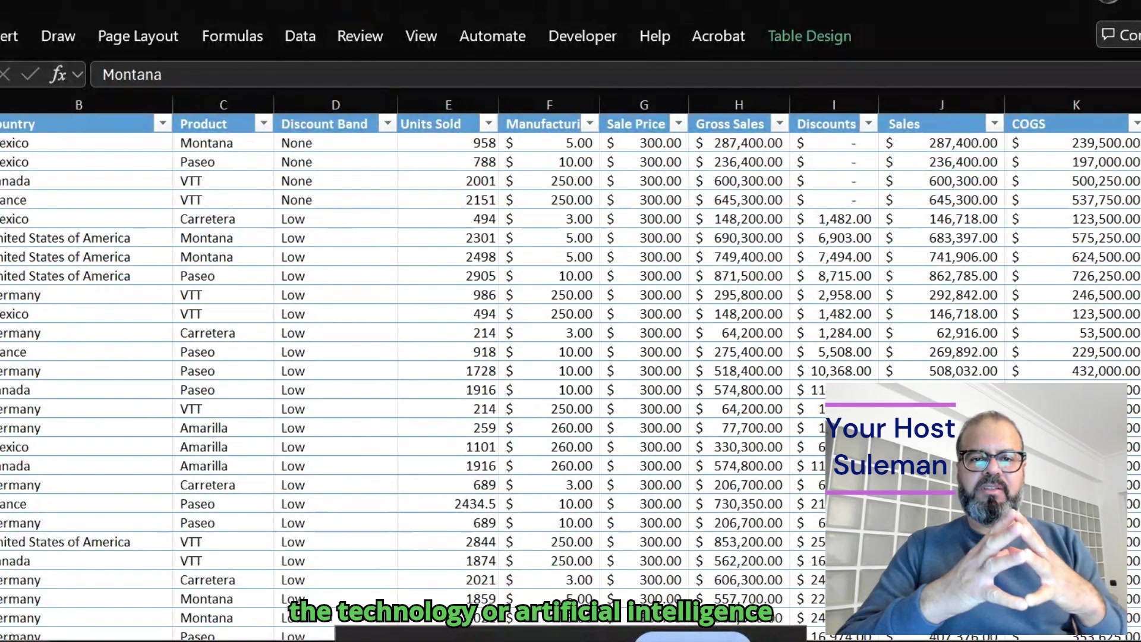Open the Insert Function fx icon
This screenshot has height=642, width=1141.
(x=58, y=74)
